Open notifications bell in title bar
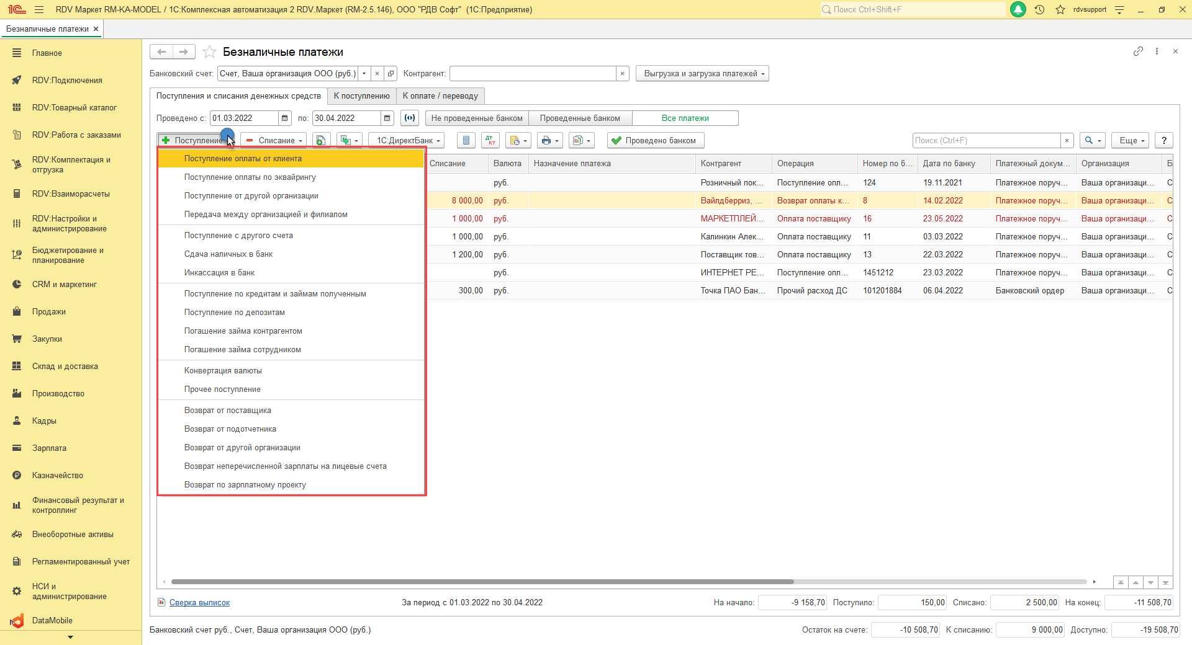Image resolution: width=1192 pixels, height=645 pixels. [x=1018, y=10]
